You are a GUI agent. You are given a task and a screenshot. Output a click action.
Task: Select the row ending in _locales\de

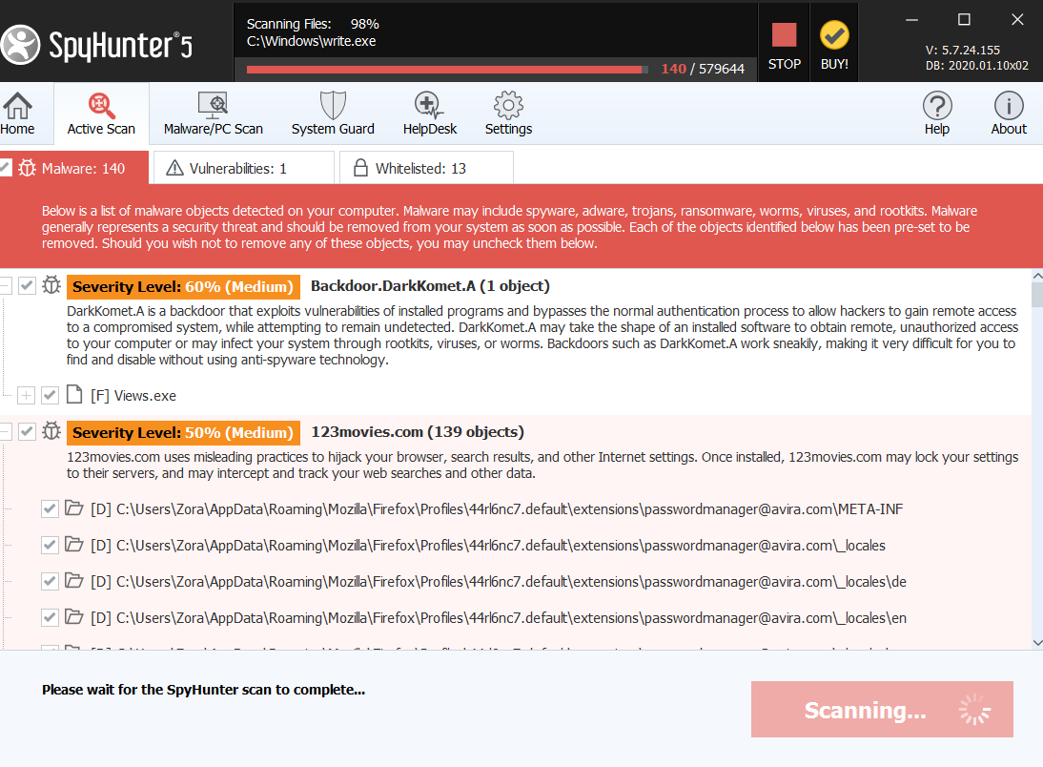tap(499, 581)
